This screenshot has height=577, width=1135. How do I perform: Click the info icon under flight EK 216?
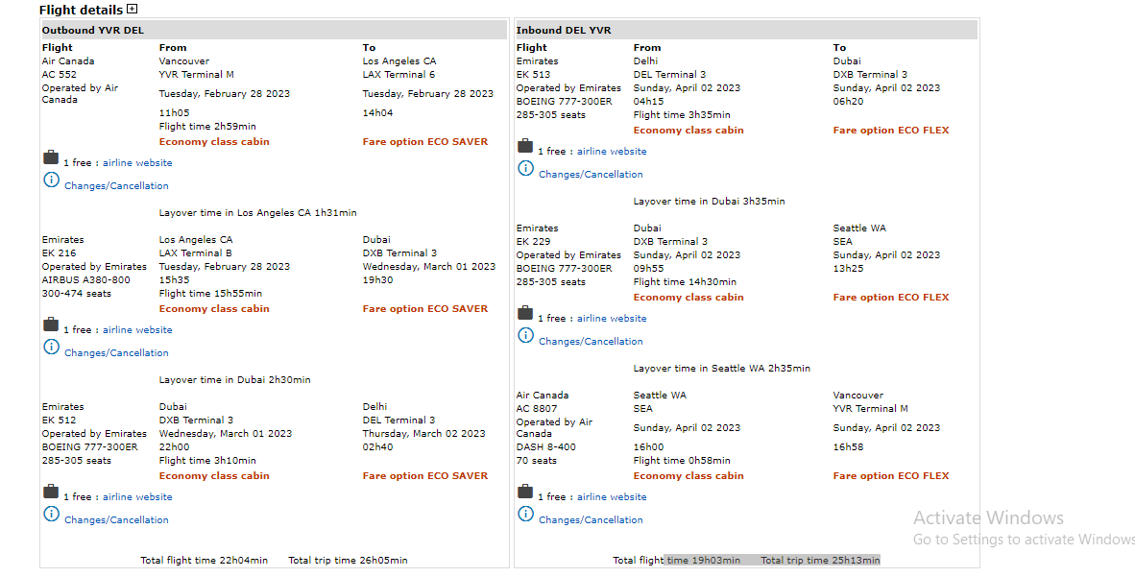pos(52,347)
